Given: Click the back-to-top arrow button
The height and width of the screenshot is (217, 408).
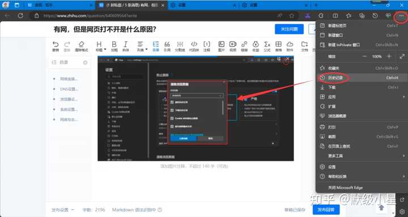Looking at the screenshot, I should tap(381, 207).
